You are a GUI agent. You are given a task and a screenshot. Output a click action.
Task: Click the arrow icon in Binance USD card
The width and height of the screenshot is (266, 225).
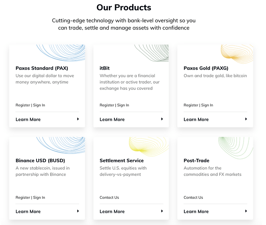tap(78, 211)
